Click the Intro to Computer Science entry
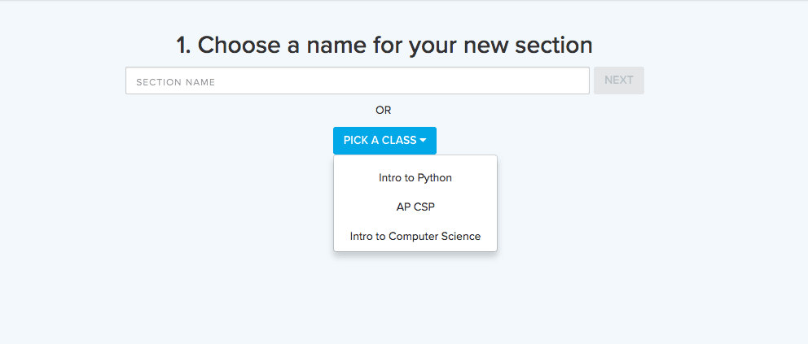Screen dimensions: 808x344 (415, 236)
